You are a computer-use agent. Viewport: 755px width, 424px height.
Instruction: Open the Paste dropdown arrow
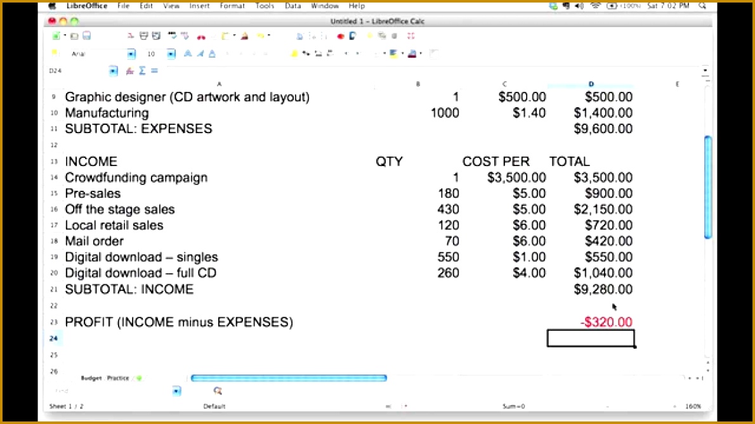point(234,36)
